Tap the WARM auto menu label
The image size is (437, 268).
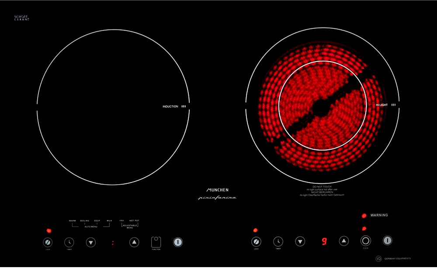pos(73,221)
